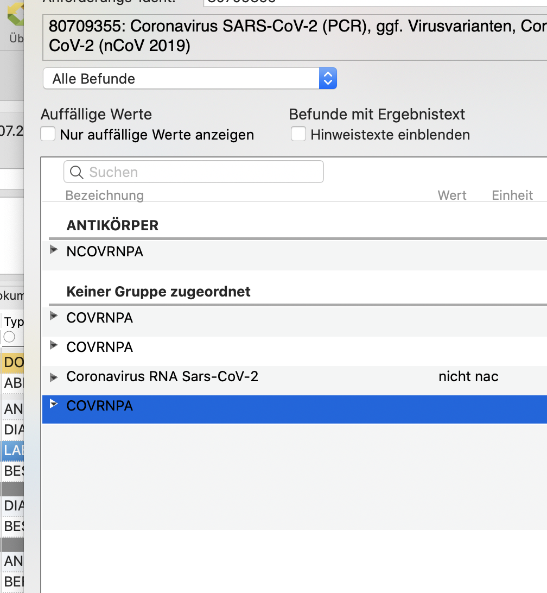Click into the Suchen search field
Viewport: 547px width, 593px height.
(194, 172)
